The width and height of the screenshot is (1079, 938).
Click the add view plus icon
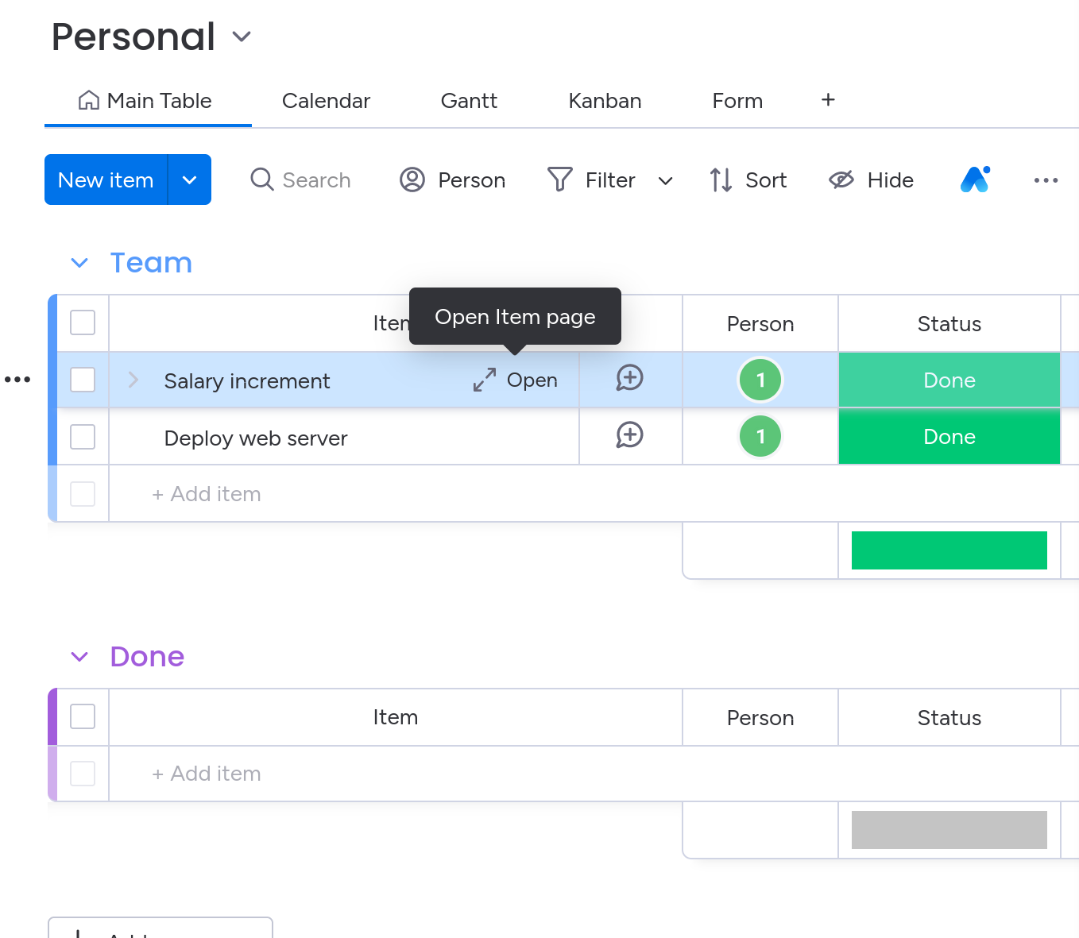[828, 100]
